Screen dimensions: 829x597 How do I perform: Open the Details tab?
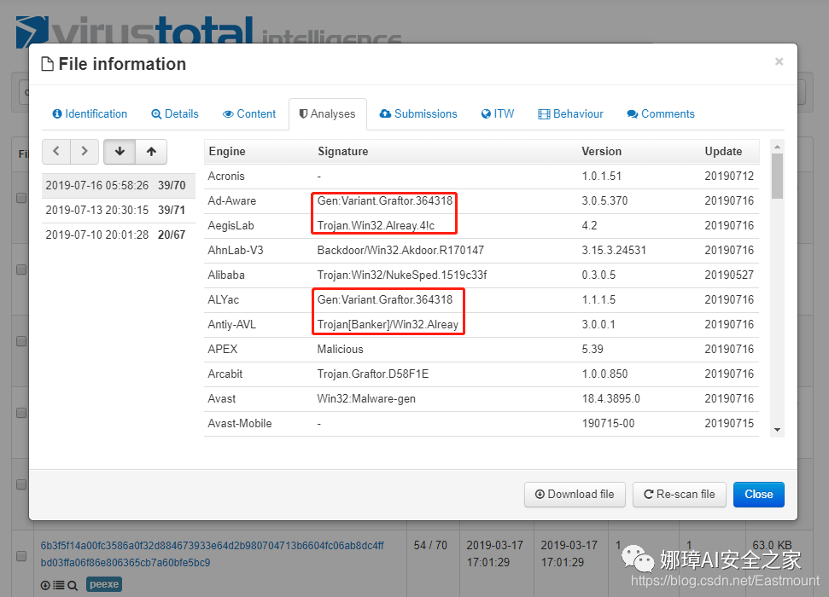(x=175, y=114)
